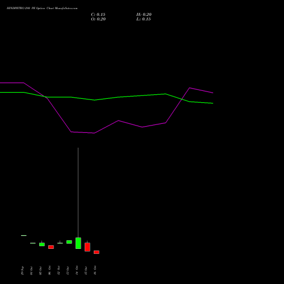Viewport: 284px width, 284px height.
Task: Click the 14 Oct date label
Action: 77,270
